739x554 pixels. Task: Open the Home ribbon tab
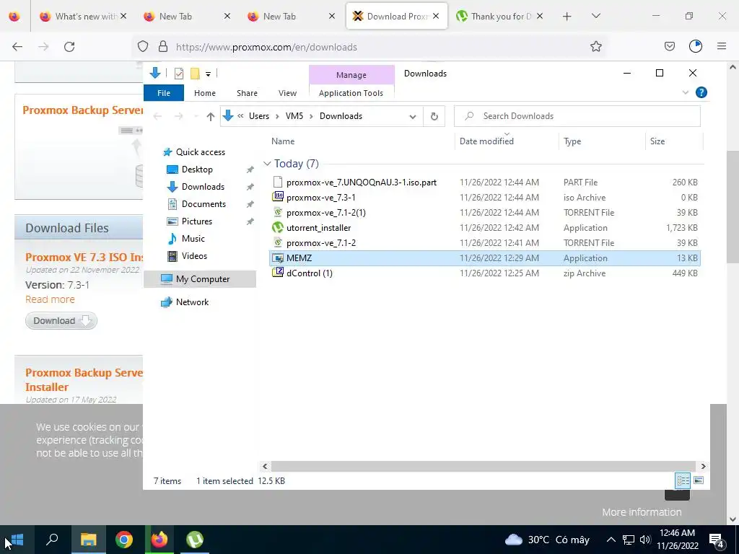204,93
